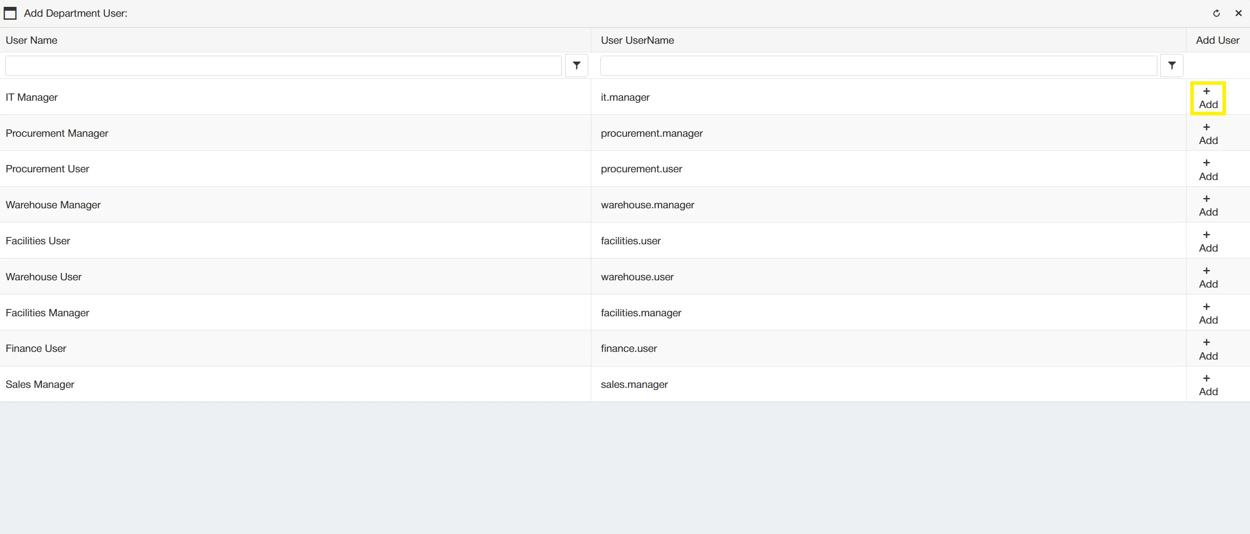
Task: Click the window icon beside dialog title
Action: click(x=10, y=13)
